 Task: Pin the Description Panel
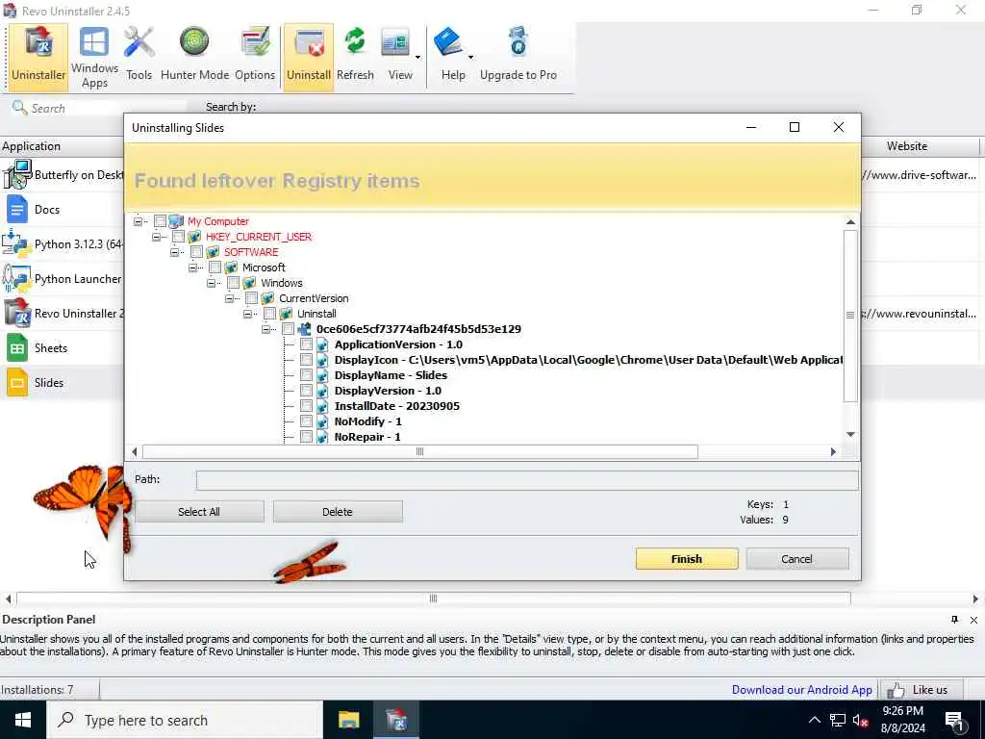pos(954,620)
